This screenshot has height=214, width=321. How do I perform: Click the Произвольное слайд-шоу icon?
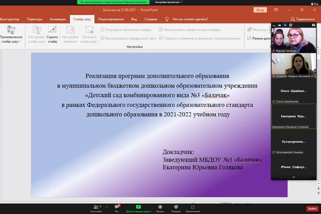11,30
